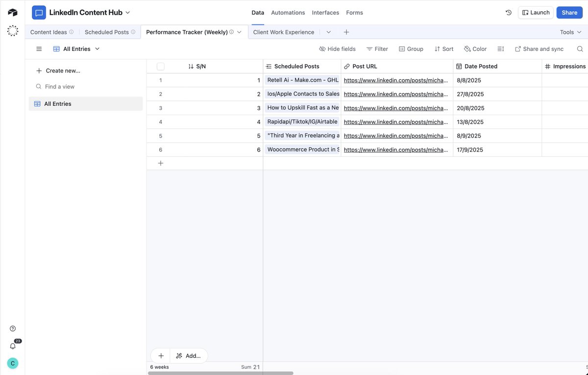The image size is (588, 375).
Task: Select the 17/9/2025 date cell
Action: pyautogui.click(x=497, y=150)
